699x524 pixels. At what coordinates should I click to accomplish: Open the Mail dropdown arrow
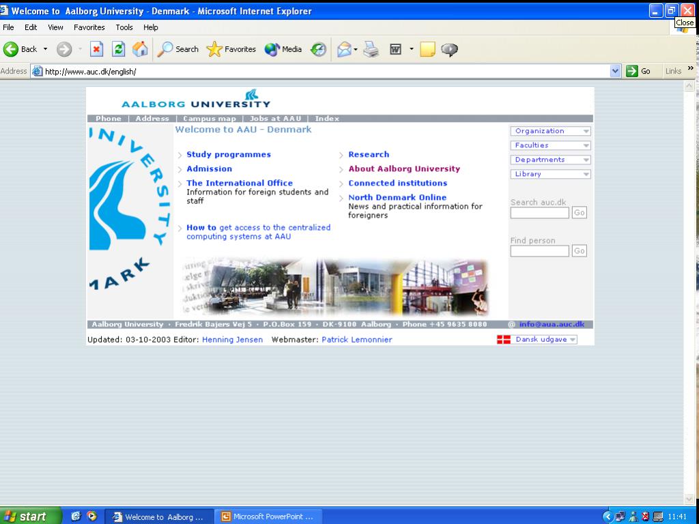click(x=356, y=49)
